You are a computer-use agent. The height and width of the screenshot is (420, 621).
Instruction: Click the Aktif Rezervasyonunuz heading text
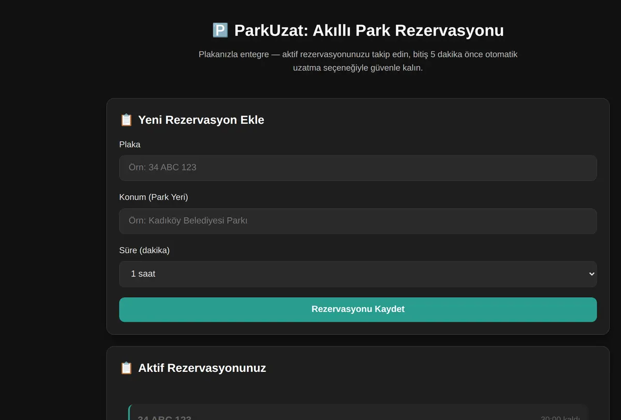[x=202, y=368]
